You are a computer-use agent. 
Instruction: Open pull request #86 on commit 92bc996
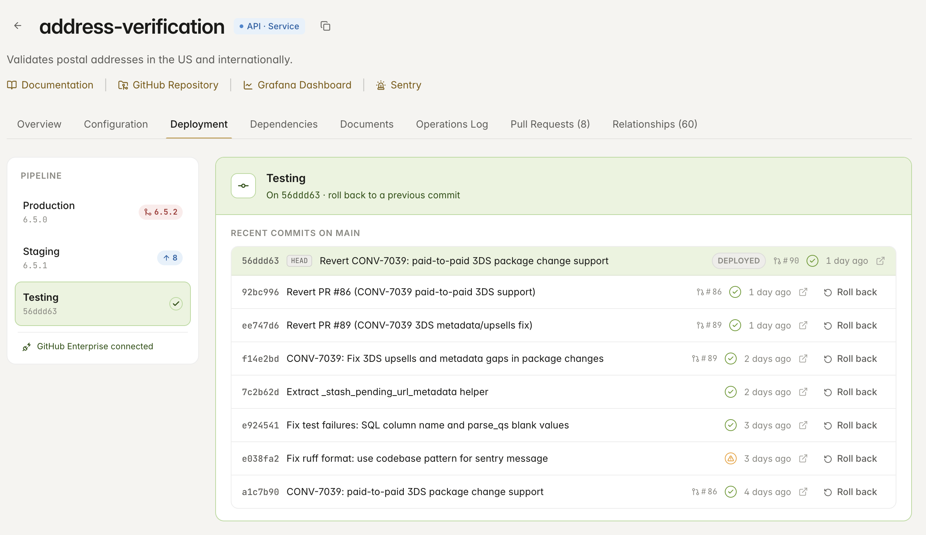click(709, 292)
